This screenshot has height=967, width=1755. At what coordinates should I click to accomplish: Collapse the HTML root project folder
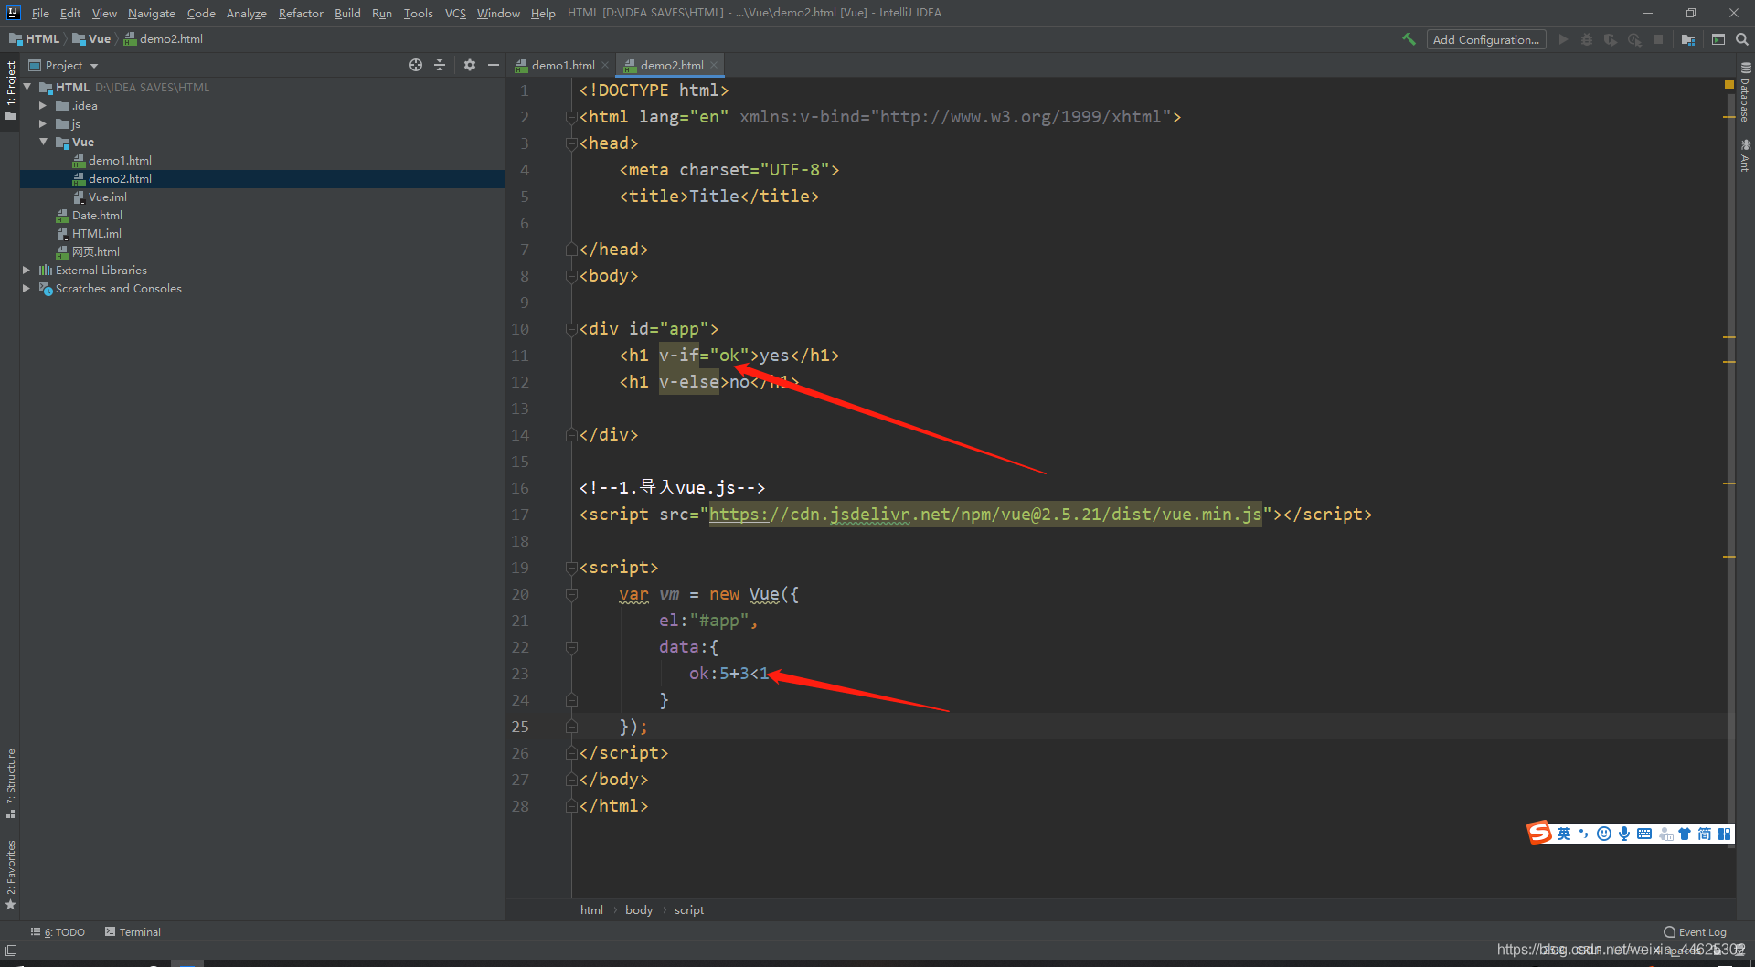tap(27, 87)
